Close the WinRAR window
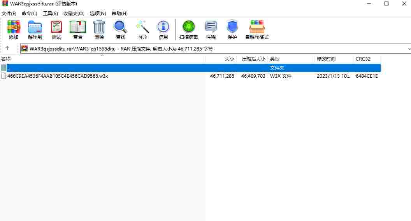The height and width of the screenshot is (221, 411). [x=404, y=3]
